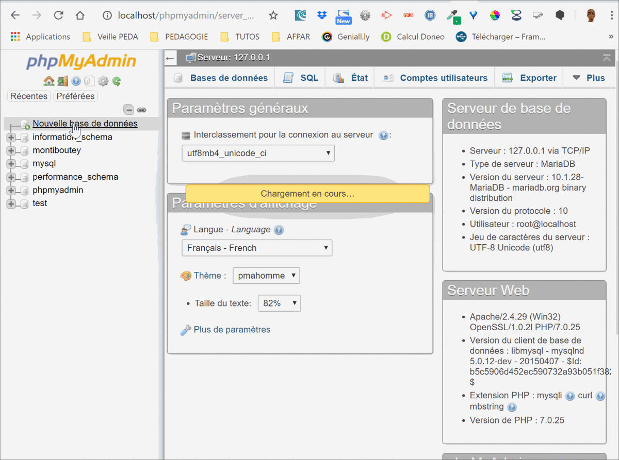The height and width of the screenshot is (460, 619).
Task: Expand the phpmyadmin database node
Action: [x=11, y=190]
